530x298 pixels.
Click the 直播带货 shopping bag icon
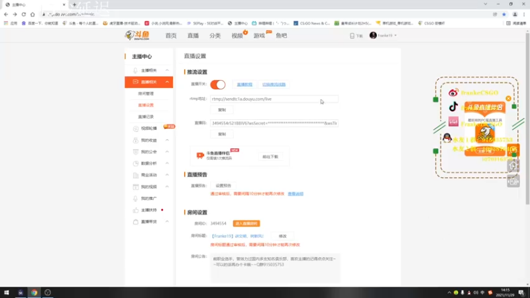tap(136, 222)
